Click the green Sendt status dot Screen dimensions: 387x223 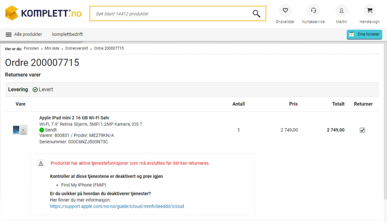(x=42, y=130)
